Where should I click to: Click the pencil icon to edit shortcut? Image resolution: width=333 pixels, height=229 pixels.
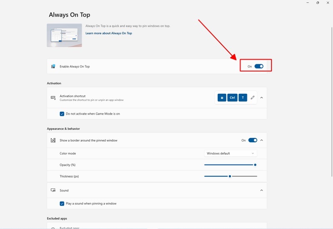click(x=253, y=98)
